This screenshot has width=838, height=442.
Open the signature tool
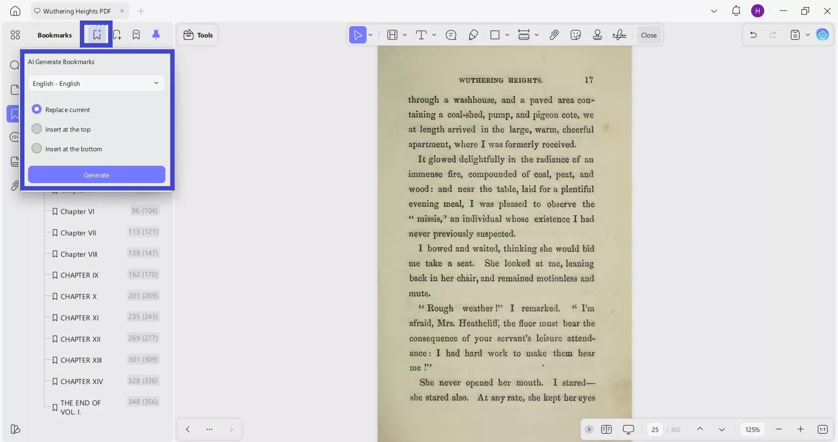(619, 35)
